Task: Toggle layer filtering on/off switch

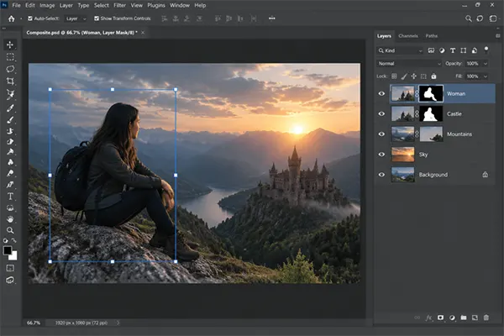Action: pyautogui.click(x=486, y=50)
